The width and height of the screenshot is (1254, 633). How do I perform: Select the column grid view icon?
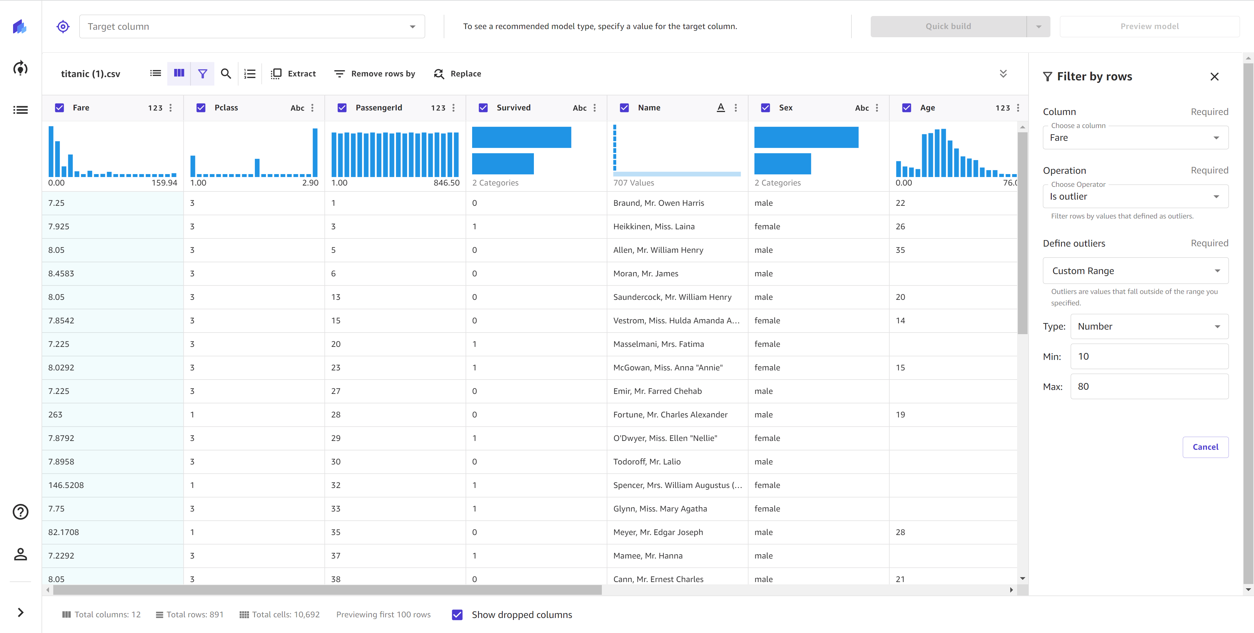pos(179,73)
